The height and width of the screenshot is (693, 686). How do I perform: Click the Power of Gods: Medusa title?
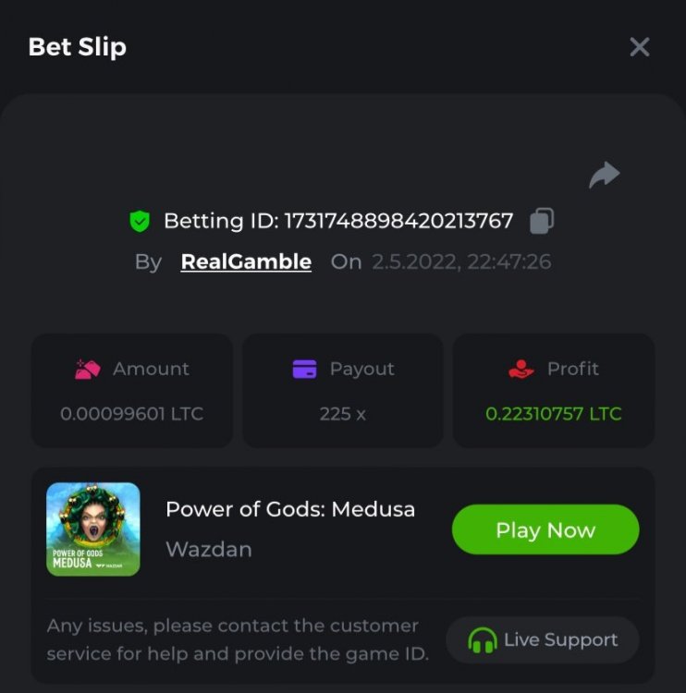(x=290, y=509)
